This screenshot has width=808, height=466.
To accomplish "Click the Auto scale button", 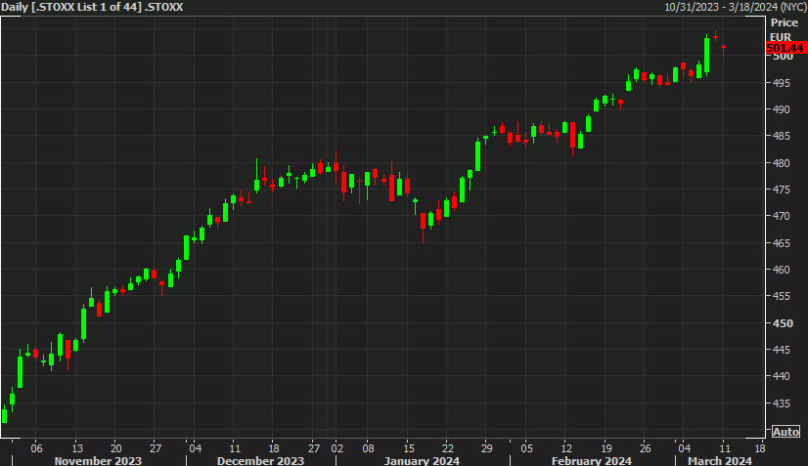I will point(786,432).
